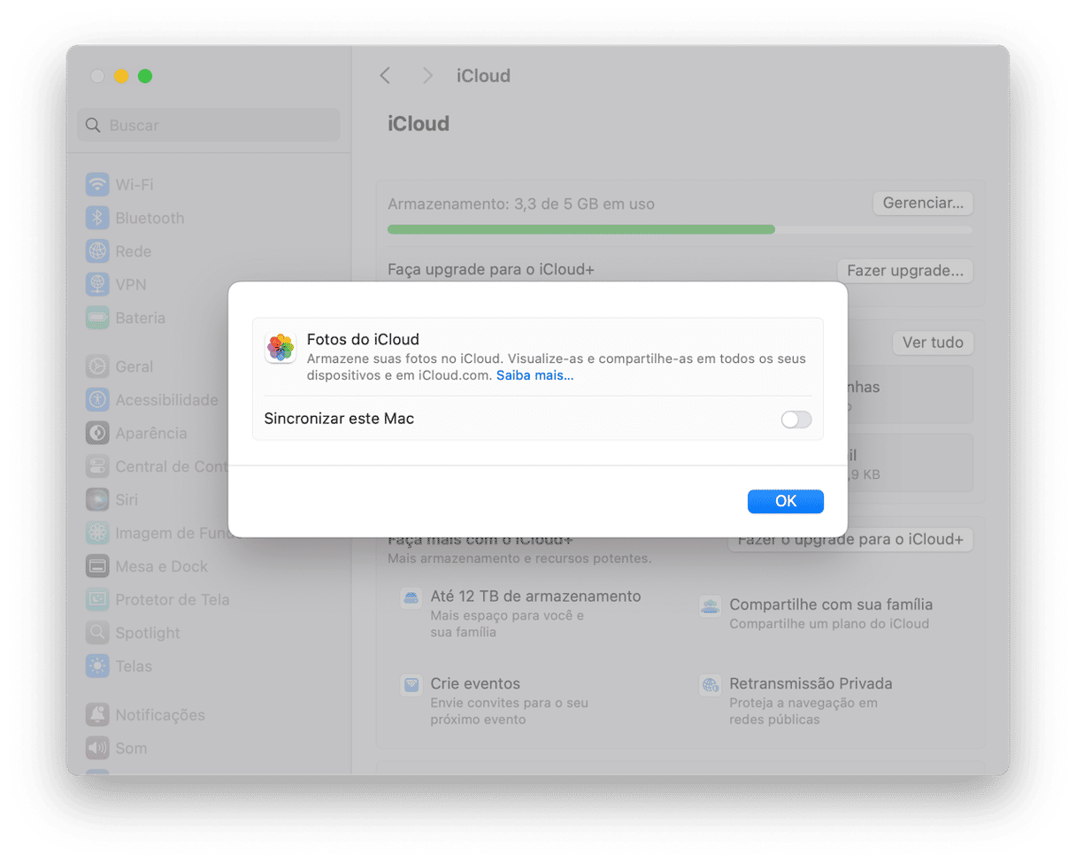
Task: Open Geral settings in sidebar
Action: pyautogui.click(x=134, y=366)
